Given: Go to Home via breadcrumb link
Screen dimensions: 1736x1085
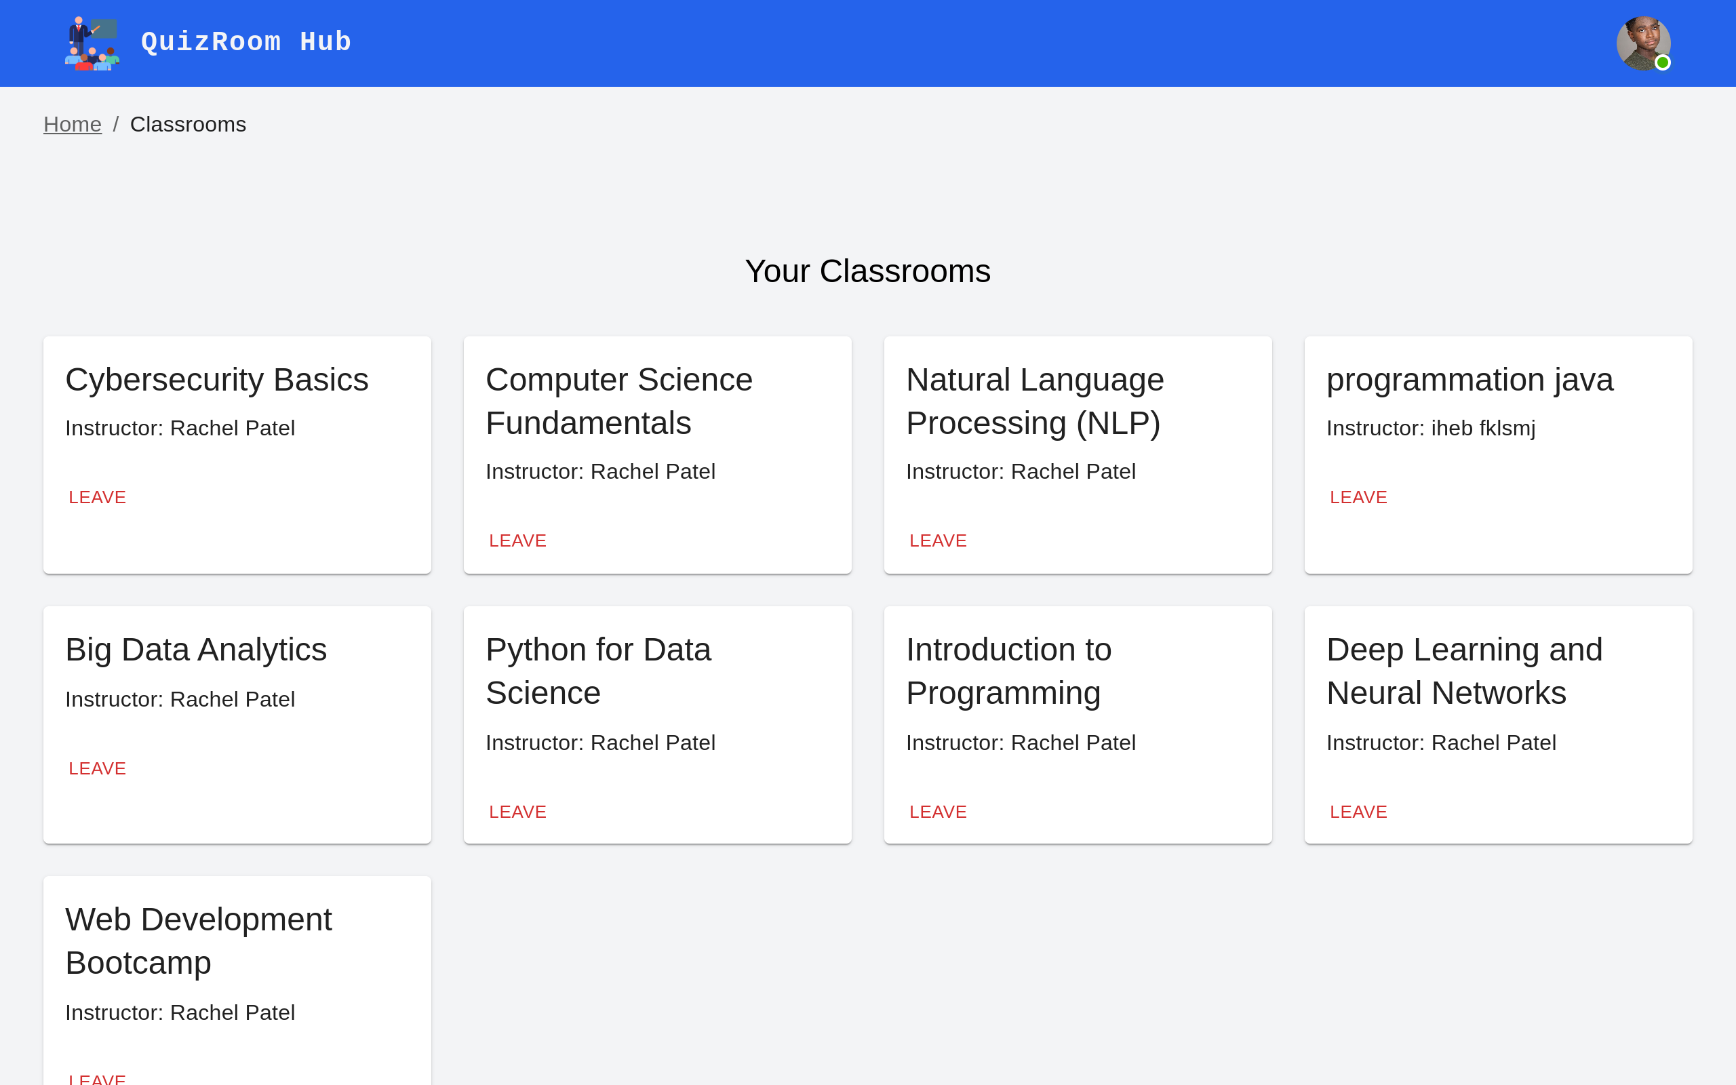Looking at the screenshot, I should click(x=73, y=124).
